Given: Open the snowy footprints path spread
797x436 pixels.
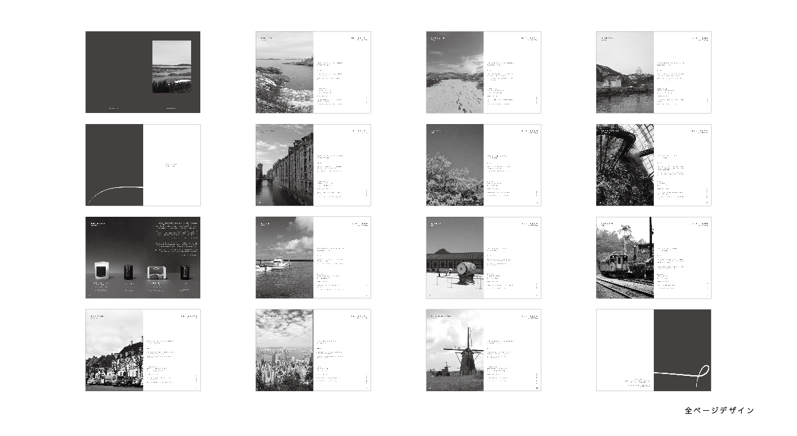Looking at the screenshot, I should (483, 72).
